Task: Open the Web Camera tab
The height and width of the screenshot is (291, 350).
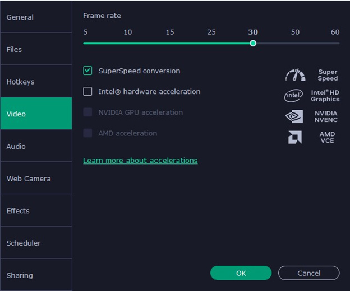Action: (36, 179)
